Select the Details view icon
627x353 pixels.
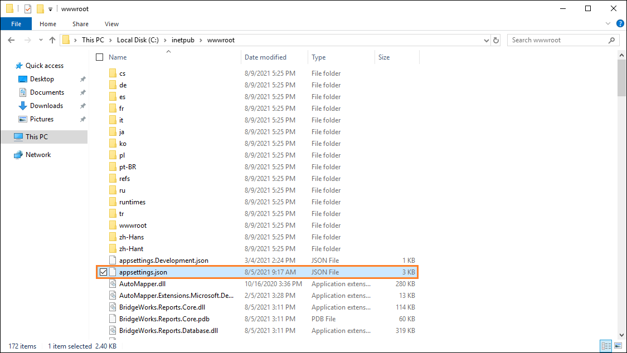click(x=606, y=346)
